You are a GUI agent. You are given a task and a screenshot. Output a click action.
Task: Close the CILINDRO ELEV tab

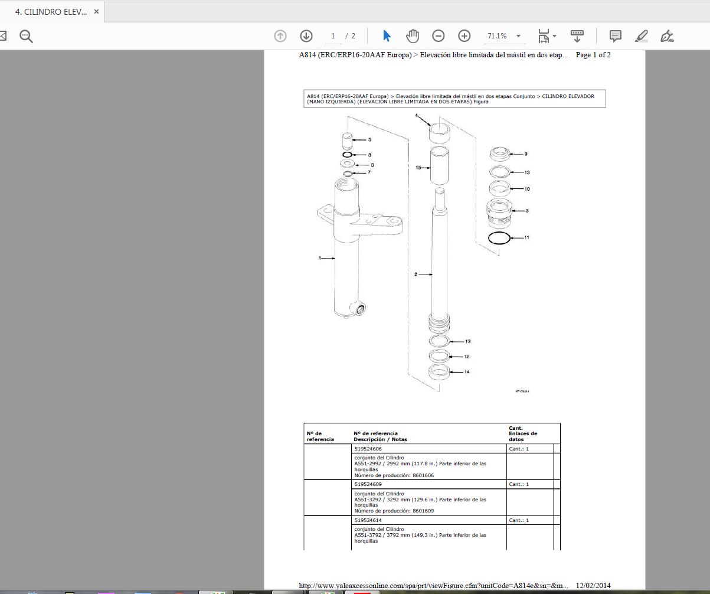pos(96,11)
